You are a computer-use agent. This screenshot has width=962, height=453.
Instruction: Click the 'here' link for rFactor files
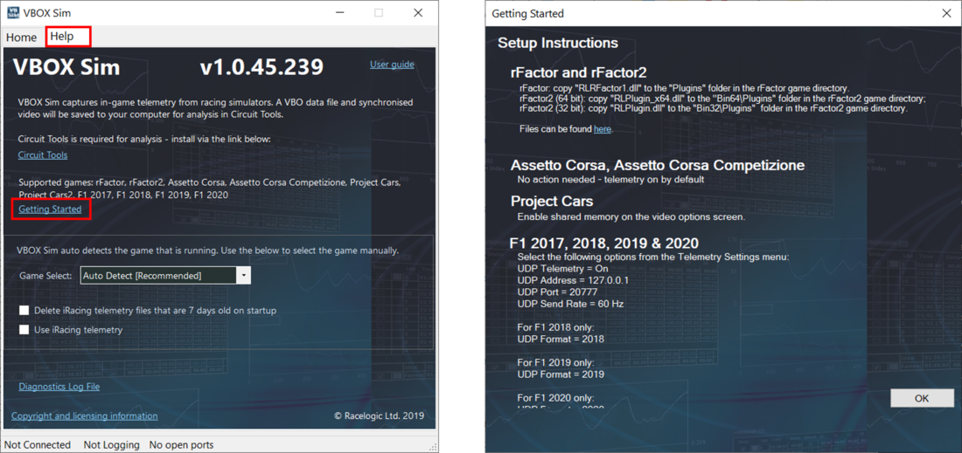click(602, 129)
